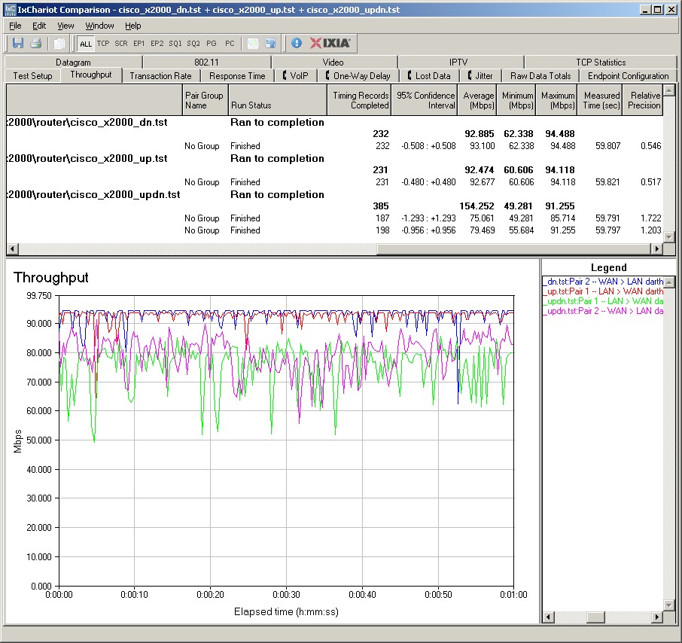
Task: Click the blue information icon
Action: coord(297,43)
